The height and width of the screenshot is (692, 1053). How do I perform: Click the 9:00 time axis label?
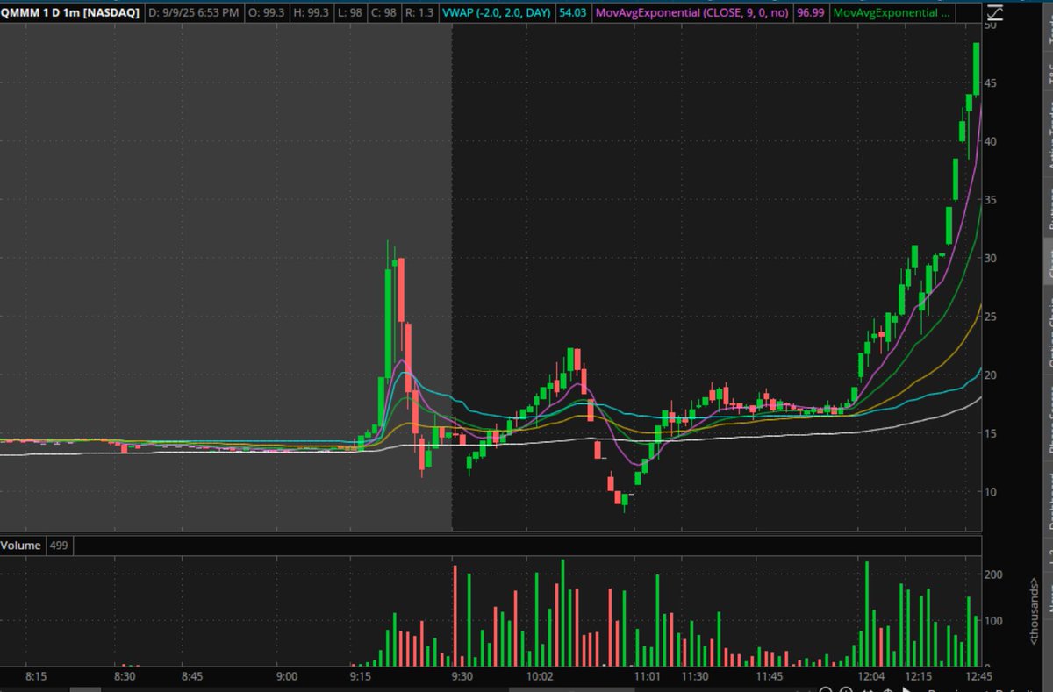coord(287,676)
